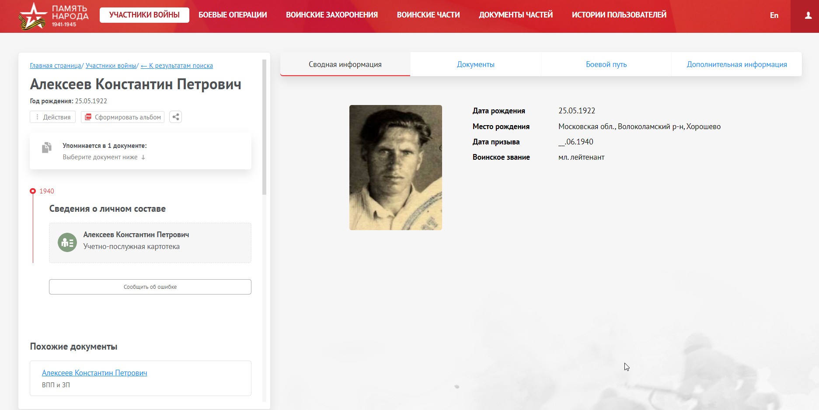Image resolution: width=819 pixels, height=410 pixels.
Task: Click the PDF icon for album creation
Action: coord(88,117)
